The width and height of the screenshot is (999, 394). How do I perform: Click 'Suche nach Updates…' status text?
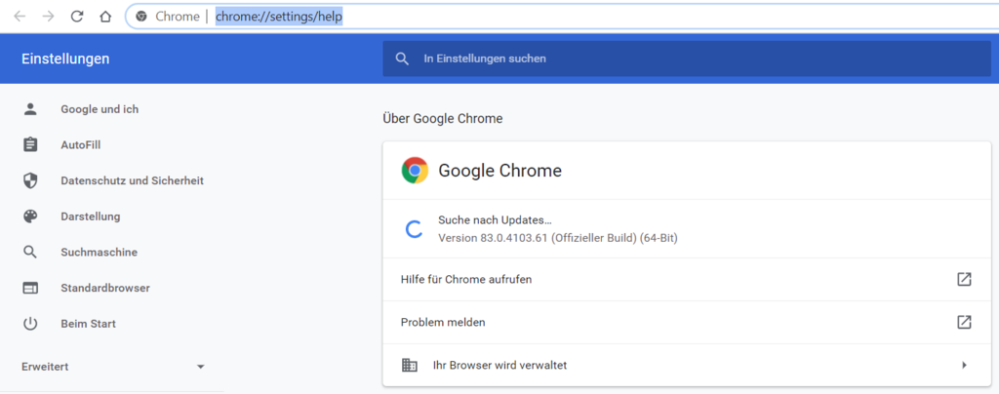tap(495, 219)
